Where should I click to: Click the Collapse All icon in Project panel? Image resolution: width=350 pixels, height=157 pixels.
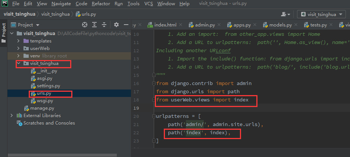104,25
